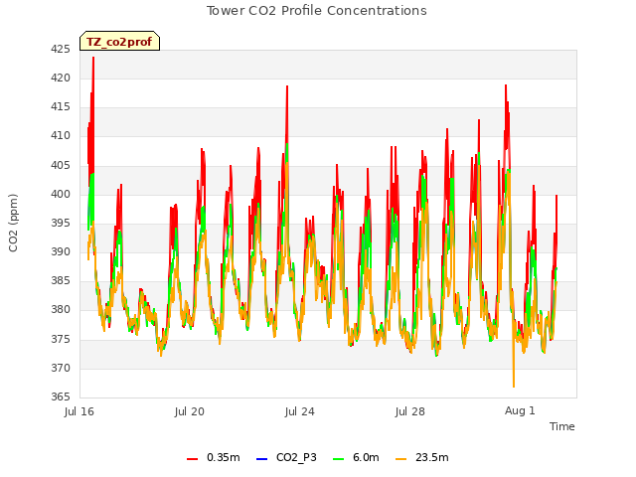
Task: Click the 395 y-axis tick label
Action: (x=61, y=223)
